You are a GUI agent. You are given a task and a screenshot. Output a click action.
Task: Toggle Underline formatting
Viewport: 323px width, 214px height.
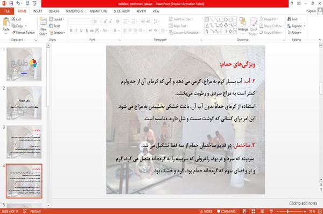[x=81, y=31]
